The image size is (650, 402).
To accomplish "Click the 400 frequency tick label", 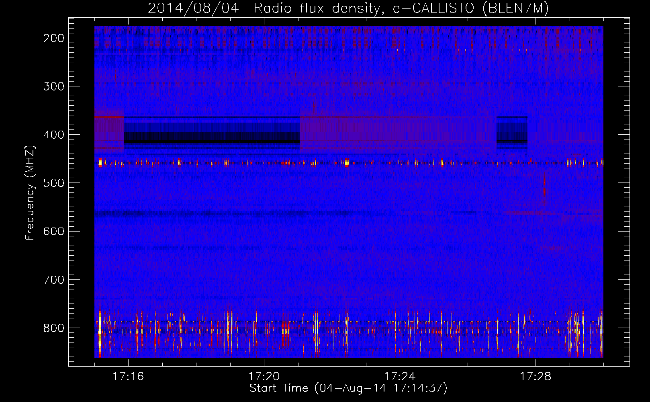I will 54,135.
